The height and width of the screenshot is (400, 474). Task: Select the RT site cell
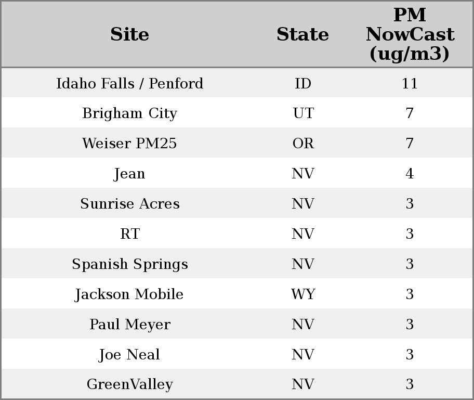point(129,234)
